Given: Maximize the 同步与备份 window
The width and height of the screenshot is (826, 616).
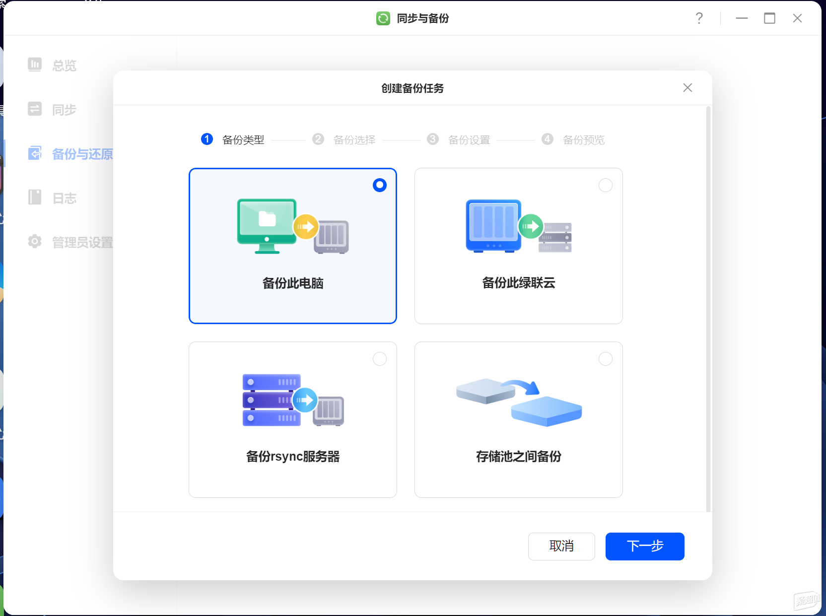Looking at the screenshot, I should point(769,18).
